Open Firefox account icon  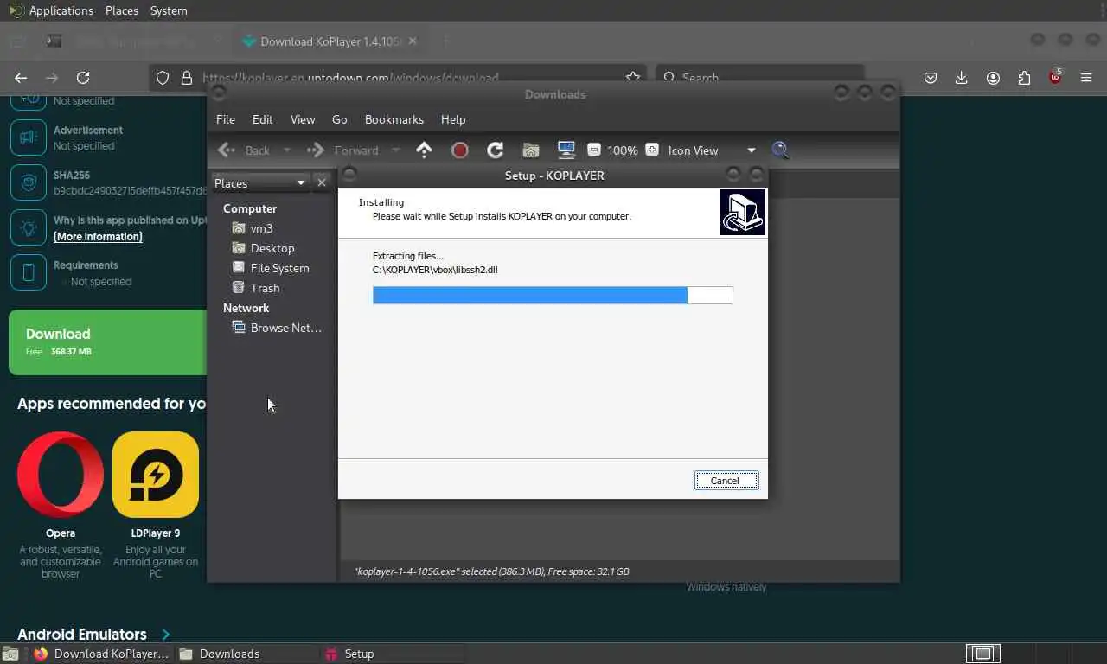pyautogui.click(x=993, y=78)
